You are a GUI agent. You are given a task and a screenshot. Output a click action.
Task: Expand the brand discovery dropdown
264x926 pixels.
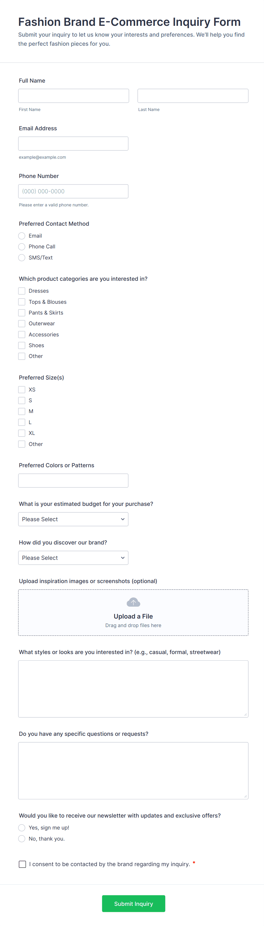pyautogui.click(x=73, y=558)
